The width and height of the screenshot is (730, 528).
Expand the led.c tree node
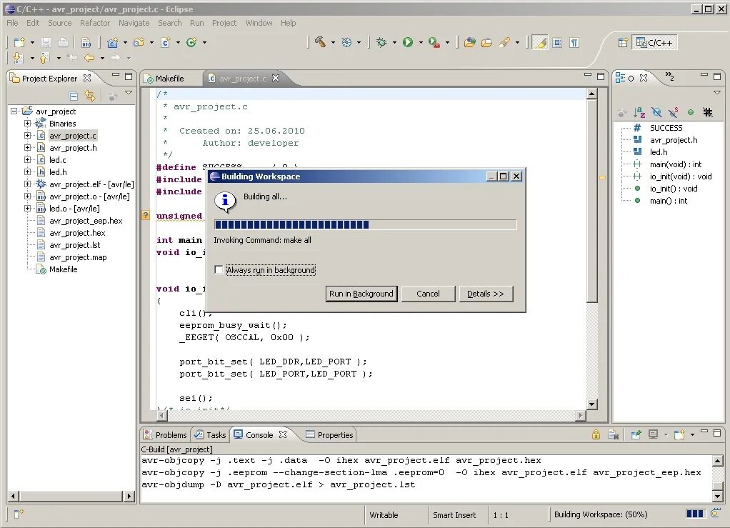tap(27, 160)
